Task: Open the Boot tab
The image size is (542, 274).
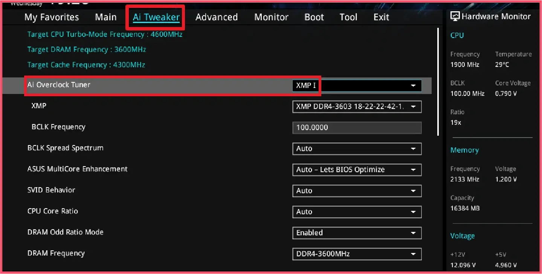Action: click(x=314, y=17)
